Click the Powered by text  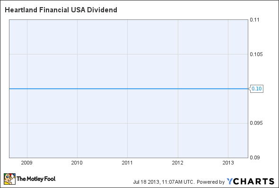coord(211,182)
